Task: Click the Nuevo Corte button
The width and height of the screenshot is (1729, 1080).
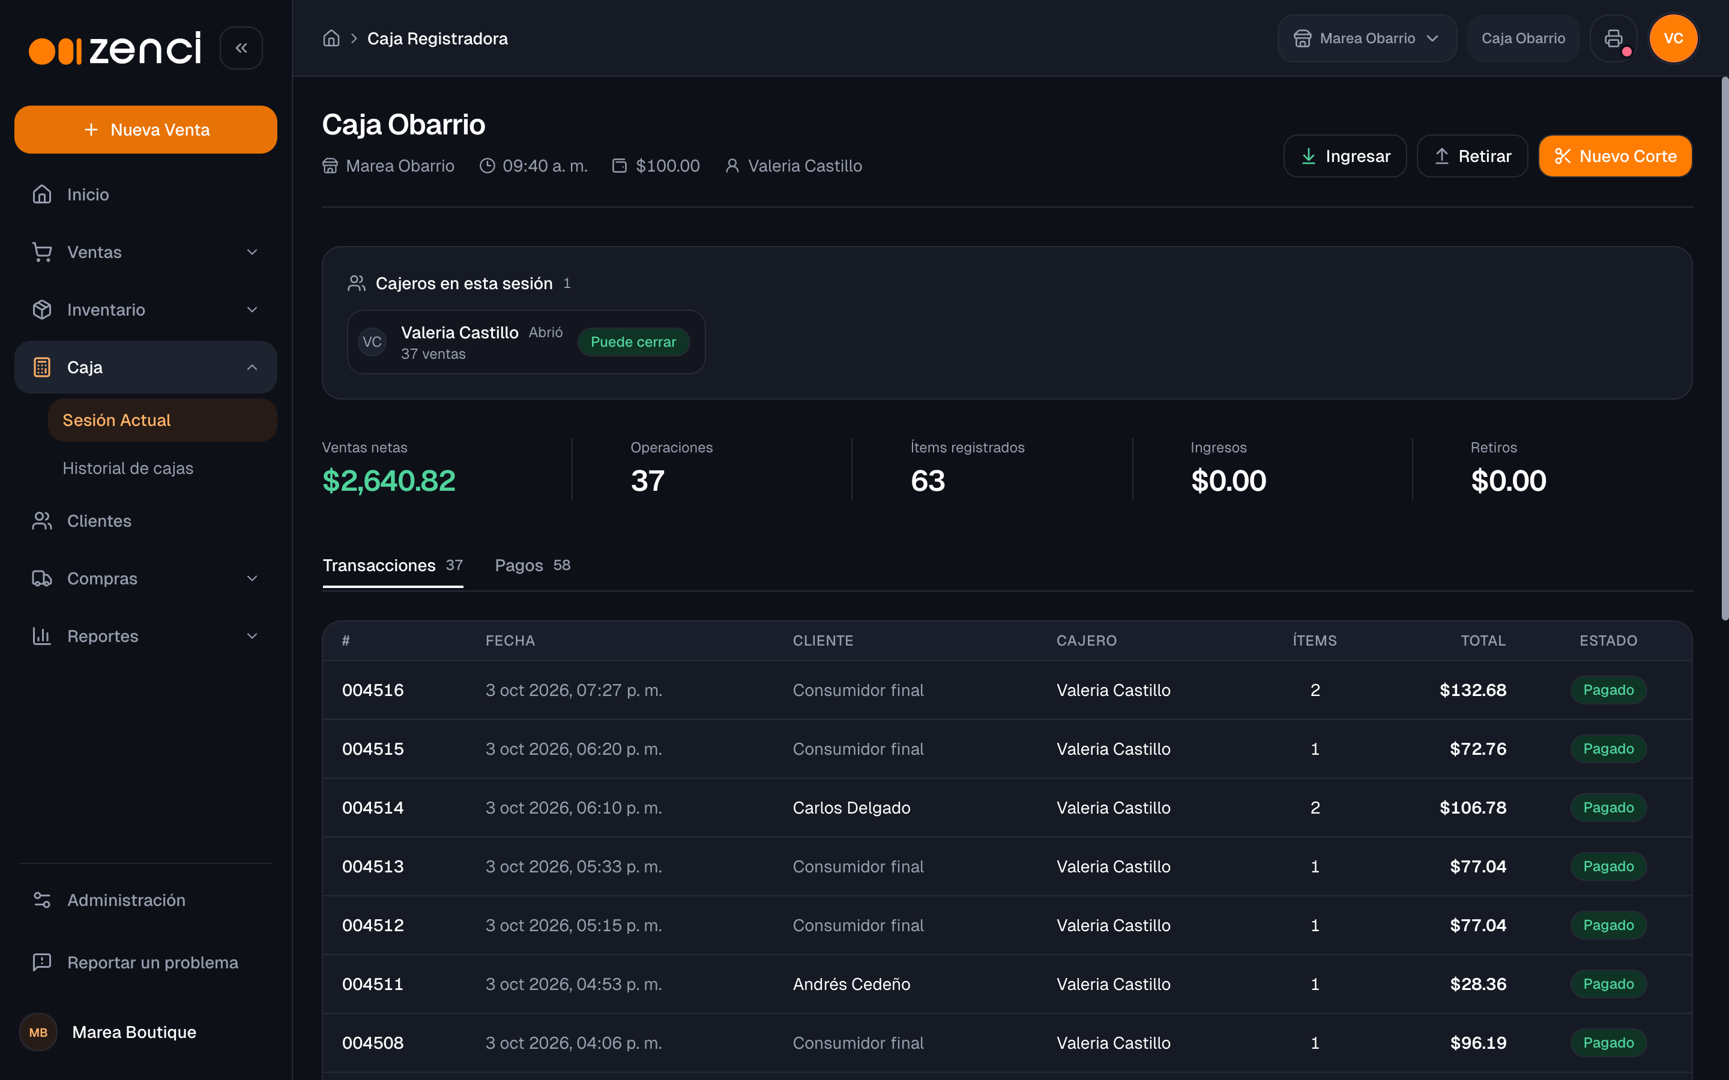Action: (1615, 156)
